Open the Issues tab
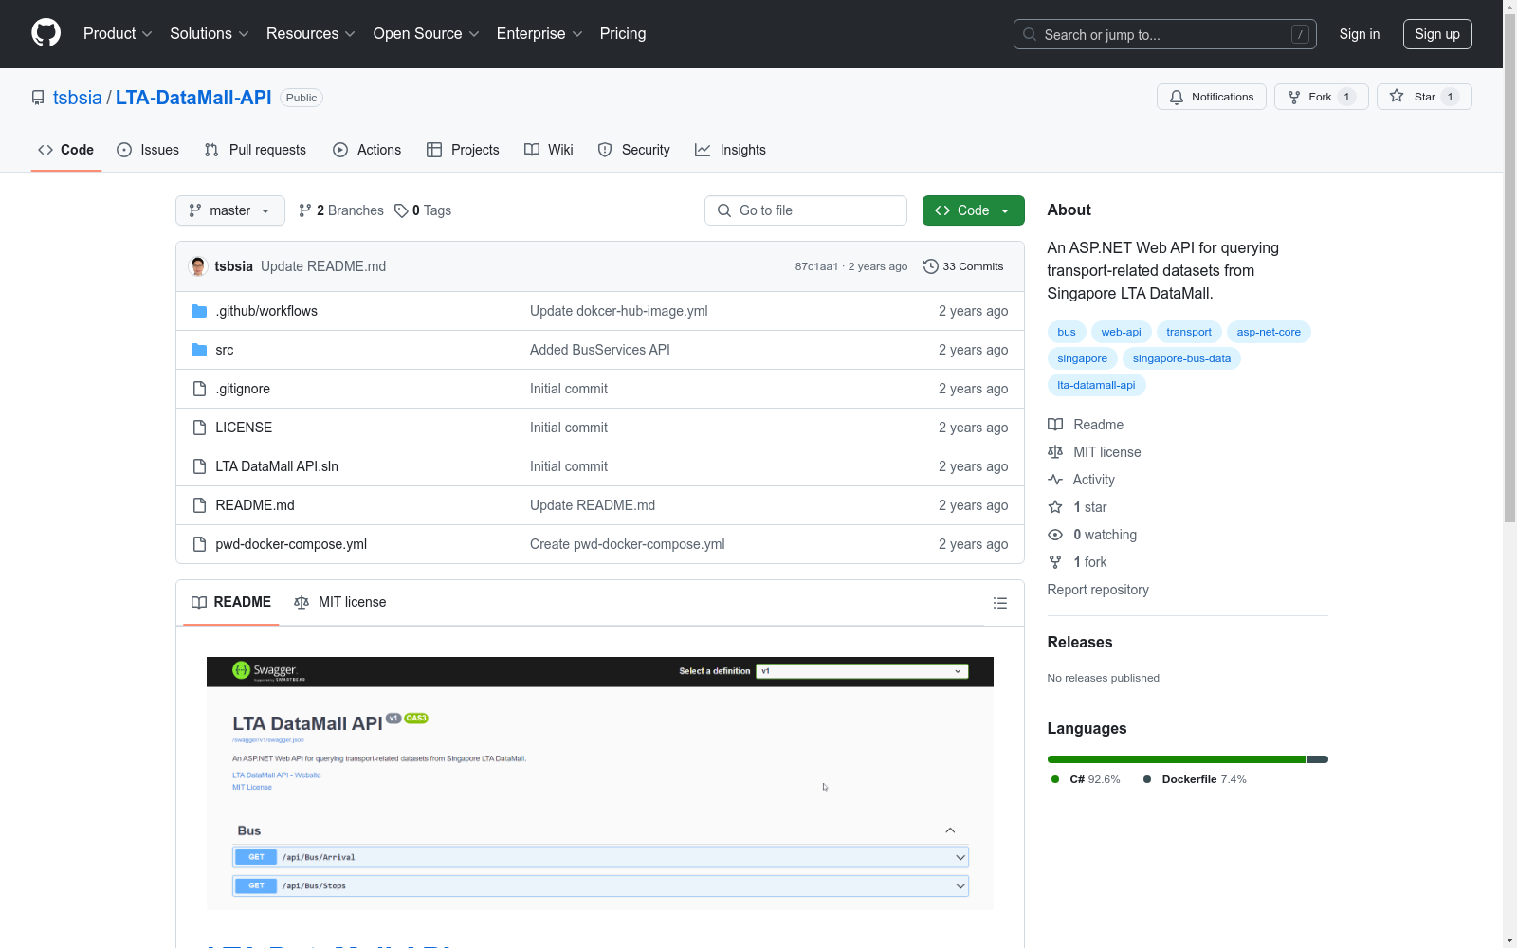Screen dimensions: 1517x948 coord(148,150)
